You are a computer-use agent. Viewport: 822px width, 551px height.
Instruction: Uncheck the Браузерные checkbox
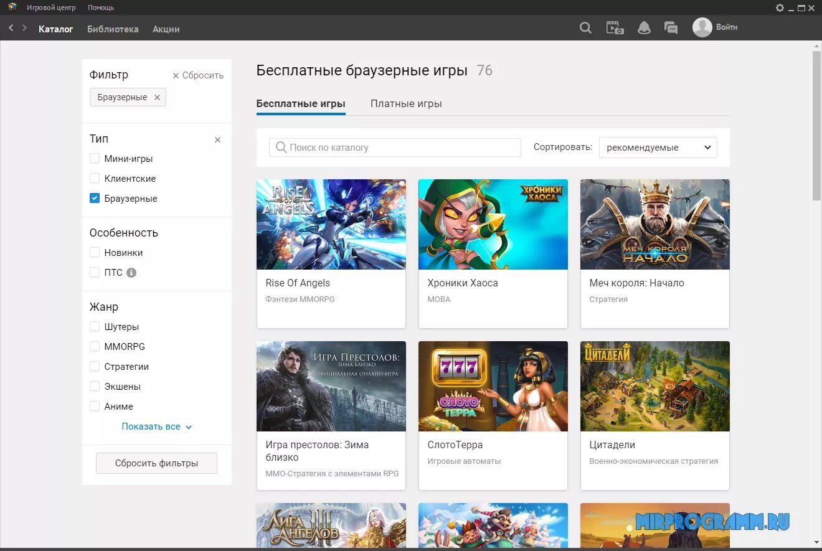pyautogui.click(x=95, y=199)
